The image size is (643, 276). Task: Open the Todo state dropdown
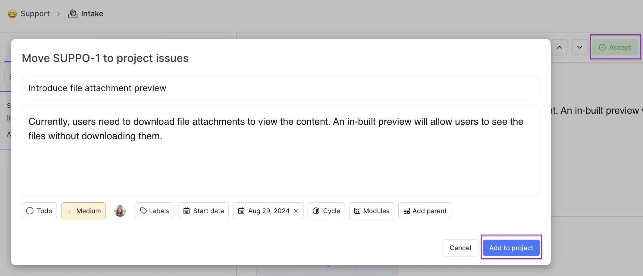pos(39,211)
